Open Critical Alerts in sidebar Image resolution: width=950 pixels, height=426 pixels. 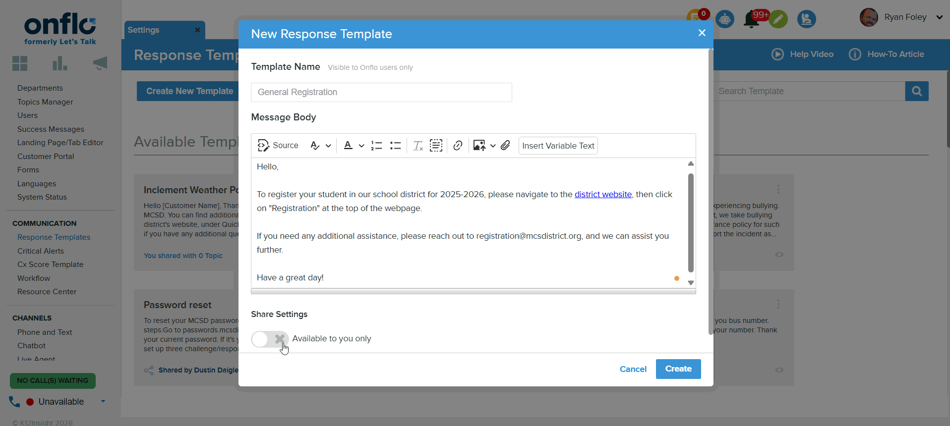click(41, 251)
